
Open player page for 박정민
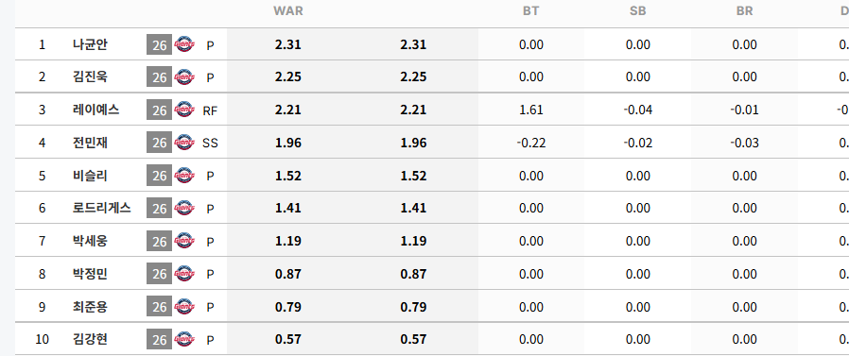[x=90, y=274]
